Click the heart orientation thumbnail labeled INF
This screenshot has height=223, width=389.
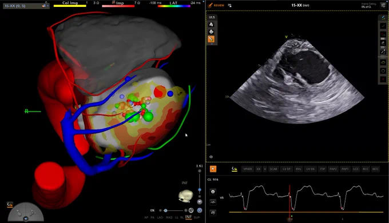pos(185,196)
